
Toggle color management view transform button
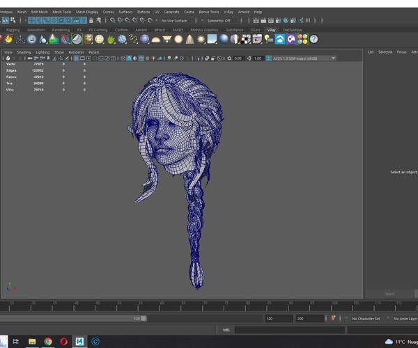click(268, 58)
